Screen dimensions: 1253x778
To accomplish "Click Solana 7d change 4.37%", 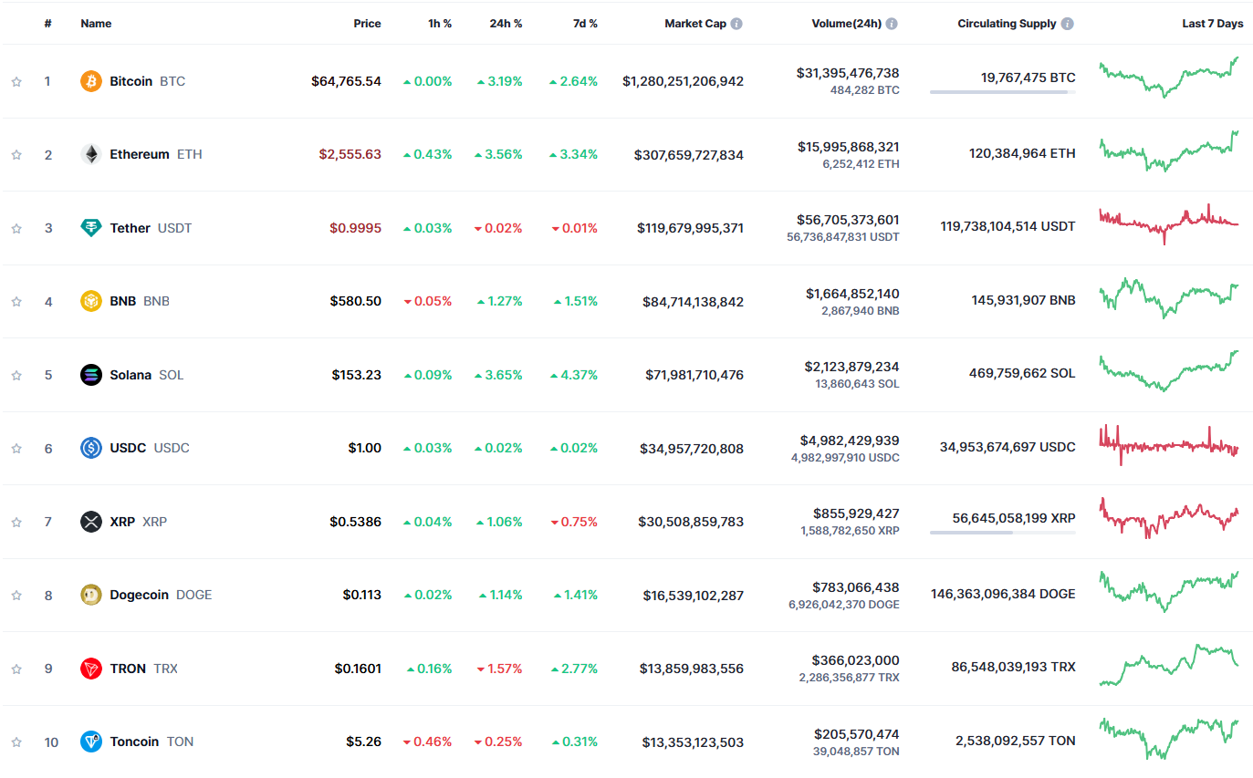I will pyautogui.click(x=574, y=375).
